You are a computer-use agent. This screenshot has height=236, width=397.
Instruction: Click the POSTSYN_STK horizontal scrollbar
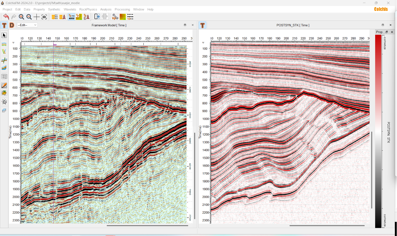point(327,225)
